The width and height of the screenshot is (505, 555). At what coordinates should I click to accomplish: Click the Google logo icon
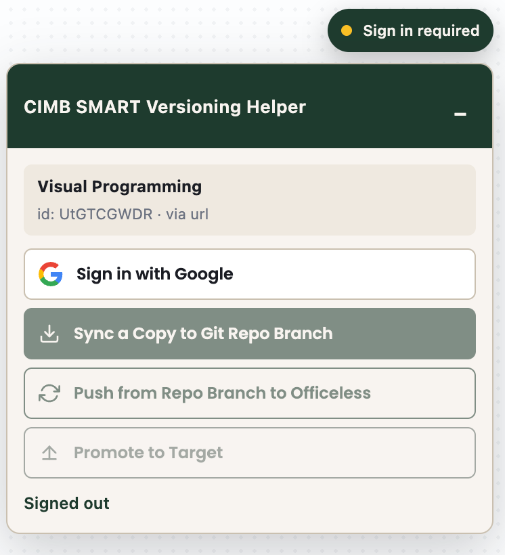pyautogui.click(x=51, y=274)
